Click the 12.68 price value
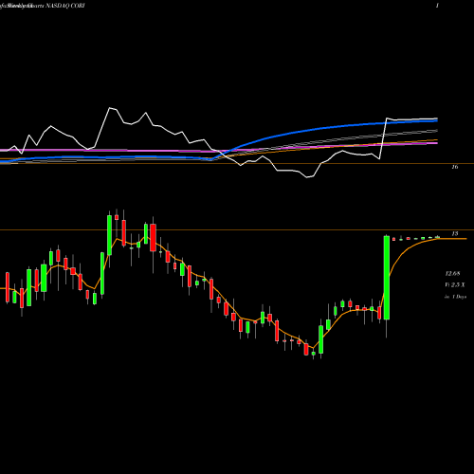 [452, 273]
